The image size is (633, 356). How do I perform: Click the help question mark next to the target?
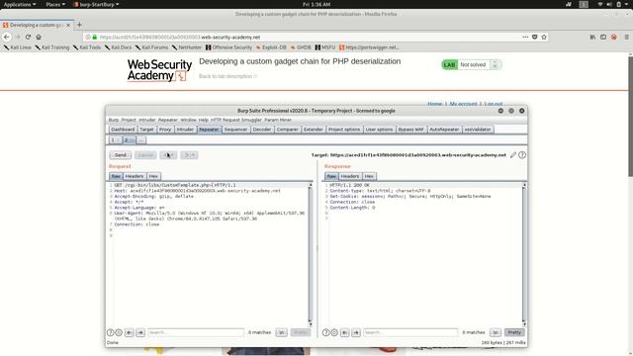[522, 155]
